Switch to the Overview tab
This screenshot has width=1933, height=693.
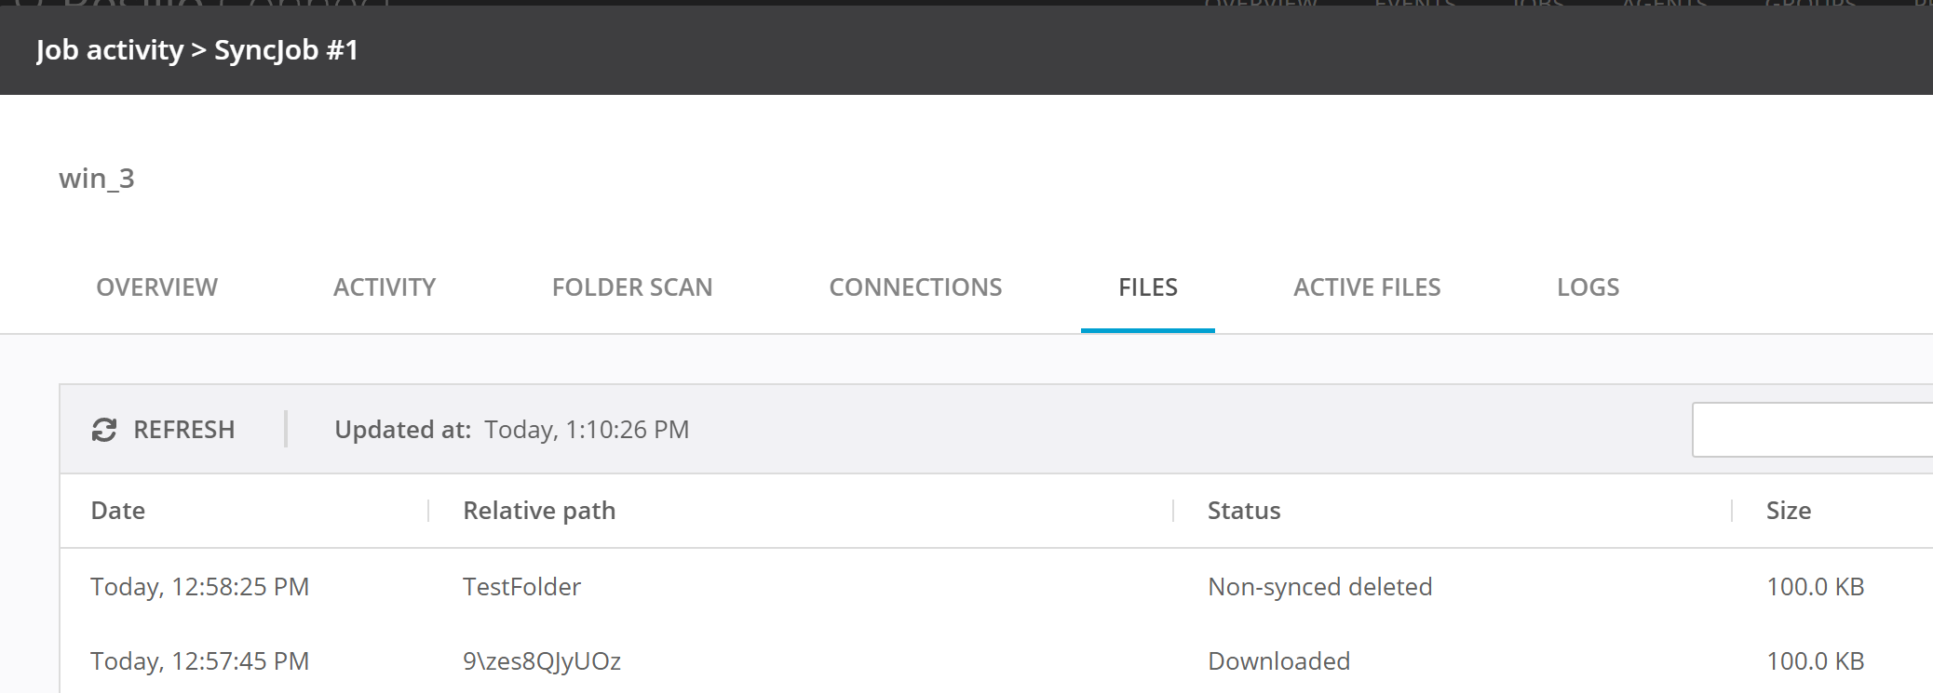tap(156, 287)
